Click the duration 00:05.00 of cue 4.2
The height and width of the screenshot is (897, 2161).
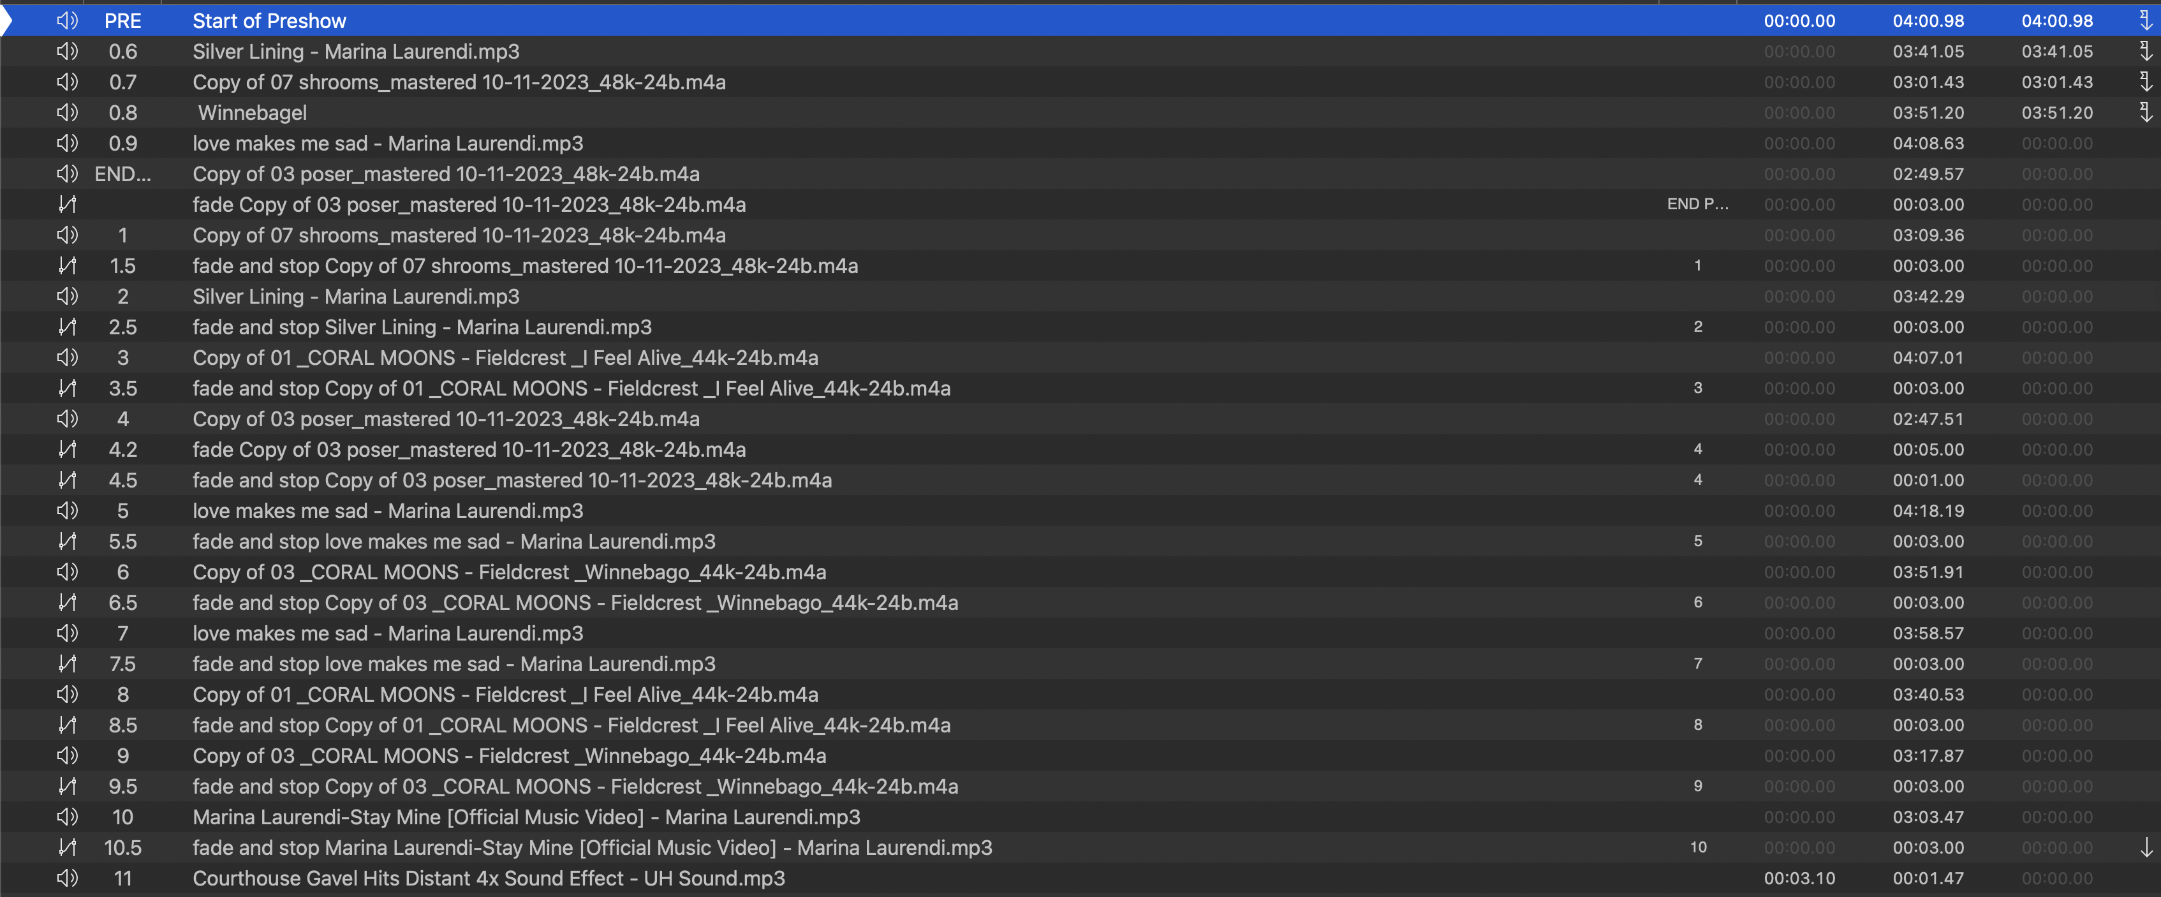click(x=1928, y=450)
